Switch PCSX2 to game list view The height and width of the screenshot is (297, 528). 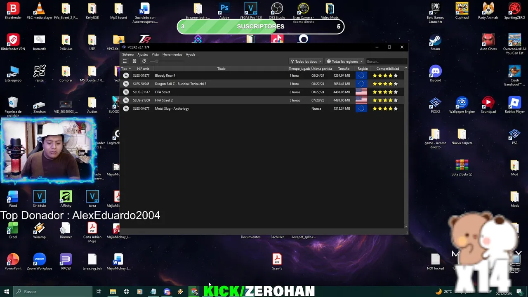pyautogui.click(x=125, y=61)
